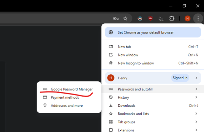This screenshot has width=204, height=132.
Task: Restore down the Chrome window
Action: click(x=184, y=6)
